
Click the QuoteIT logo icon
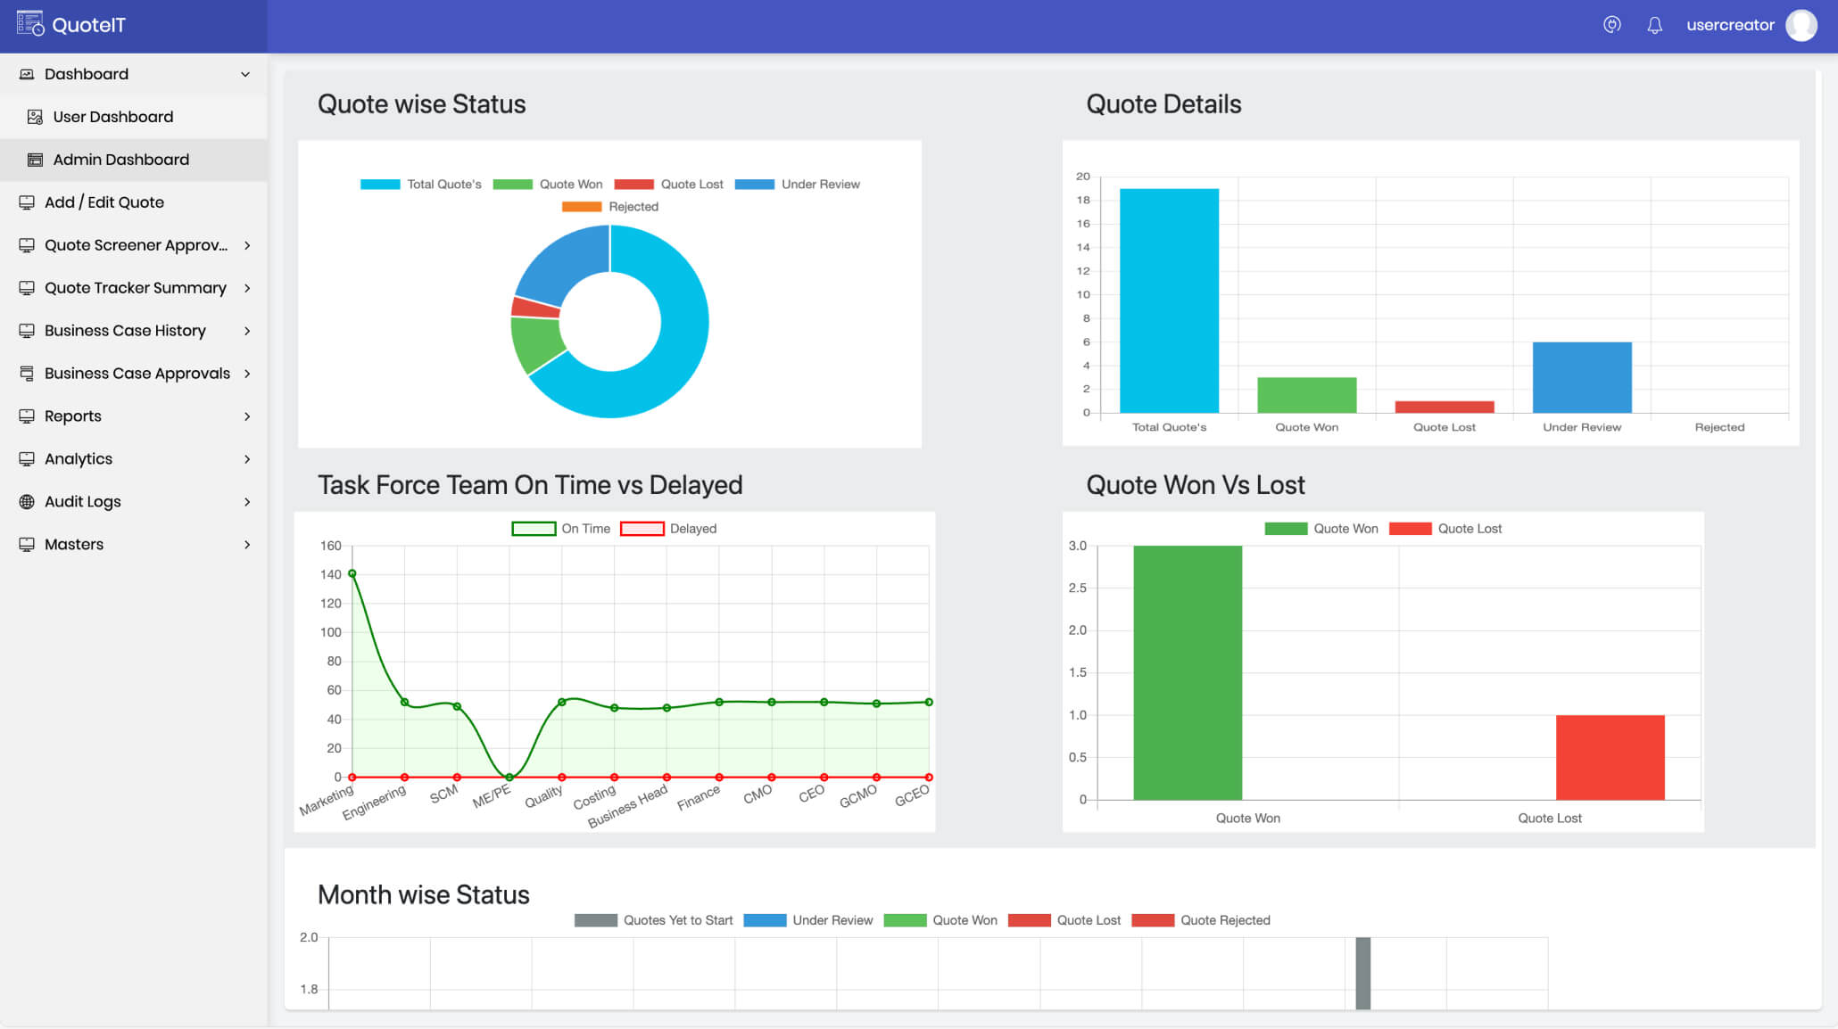30,24
